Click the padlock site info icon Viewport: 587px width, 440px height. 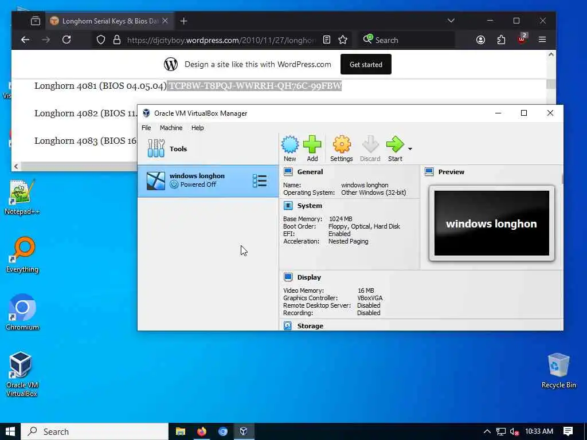coord(117,40)
